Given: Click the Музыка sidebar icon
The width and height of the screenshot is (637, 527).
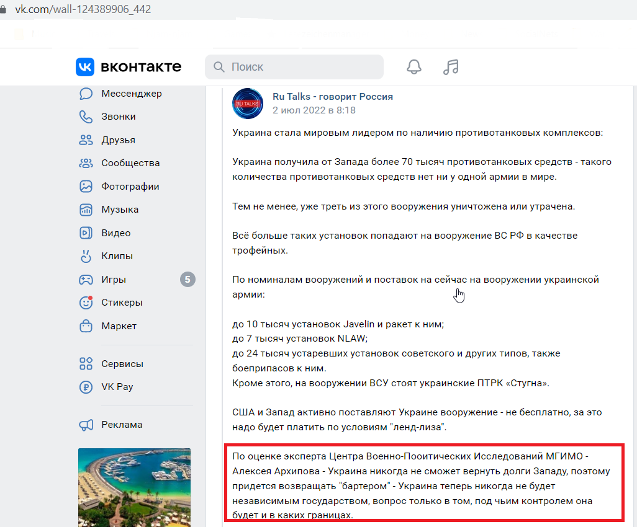Looking at the screenshot, I should tap(86, 210).
